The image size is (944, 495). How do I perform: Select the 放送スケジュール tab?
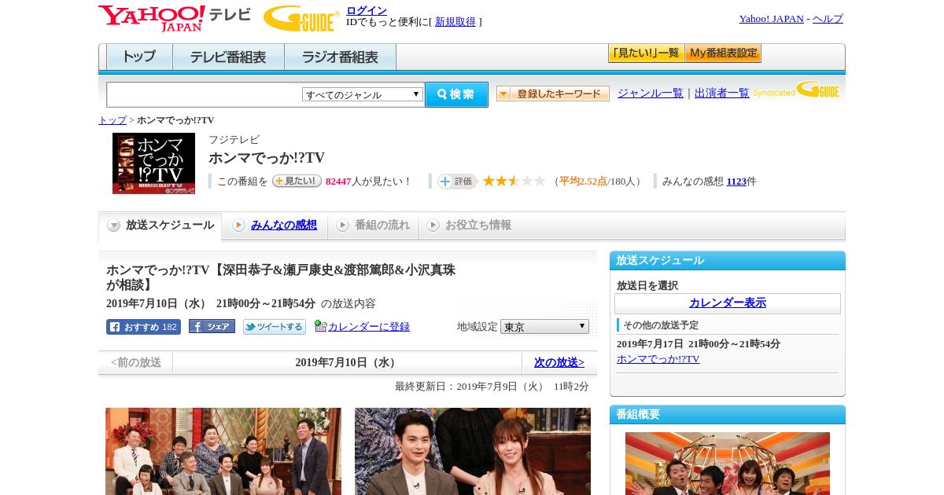coord(160,225)
